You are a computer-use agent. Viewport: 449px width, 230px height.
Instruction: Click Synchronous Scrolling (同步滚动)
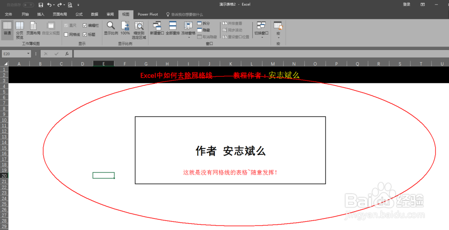(232, 30)
